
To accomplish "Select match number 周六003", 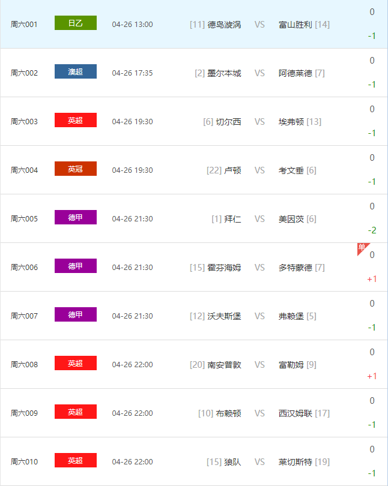I will pyautogui.click(x=24, y=122).
